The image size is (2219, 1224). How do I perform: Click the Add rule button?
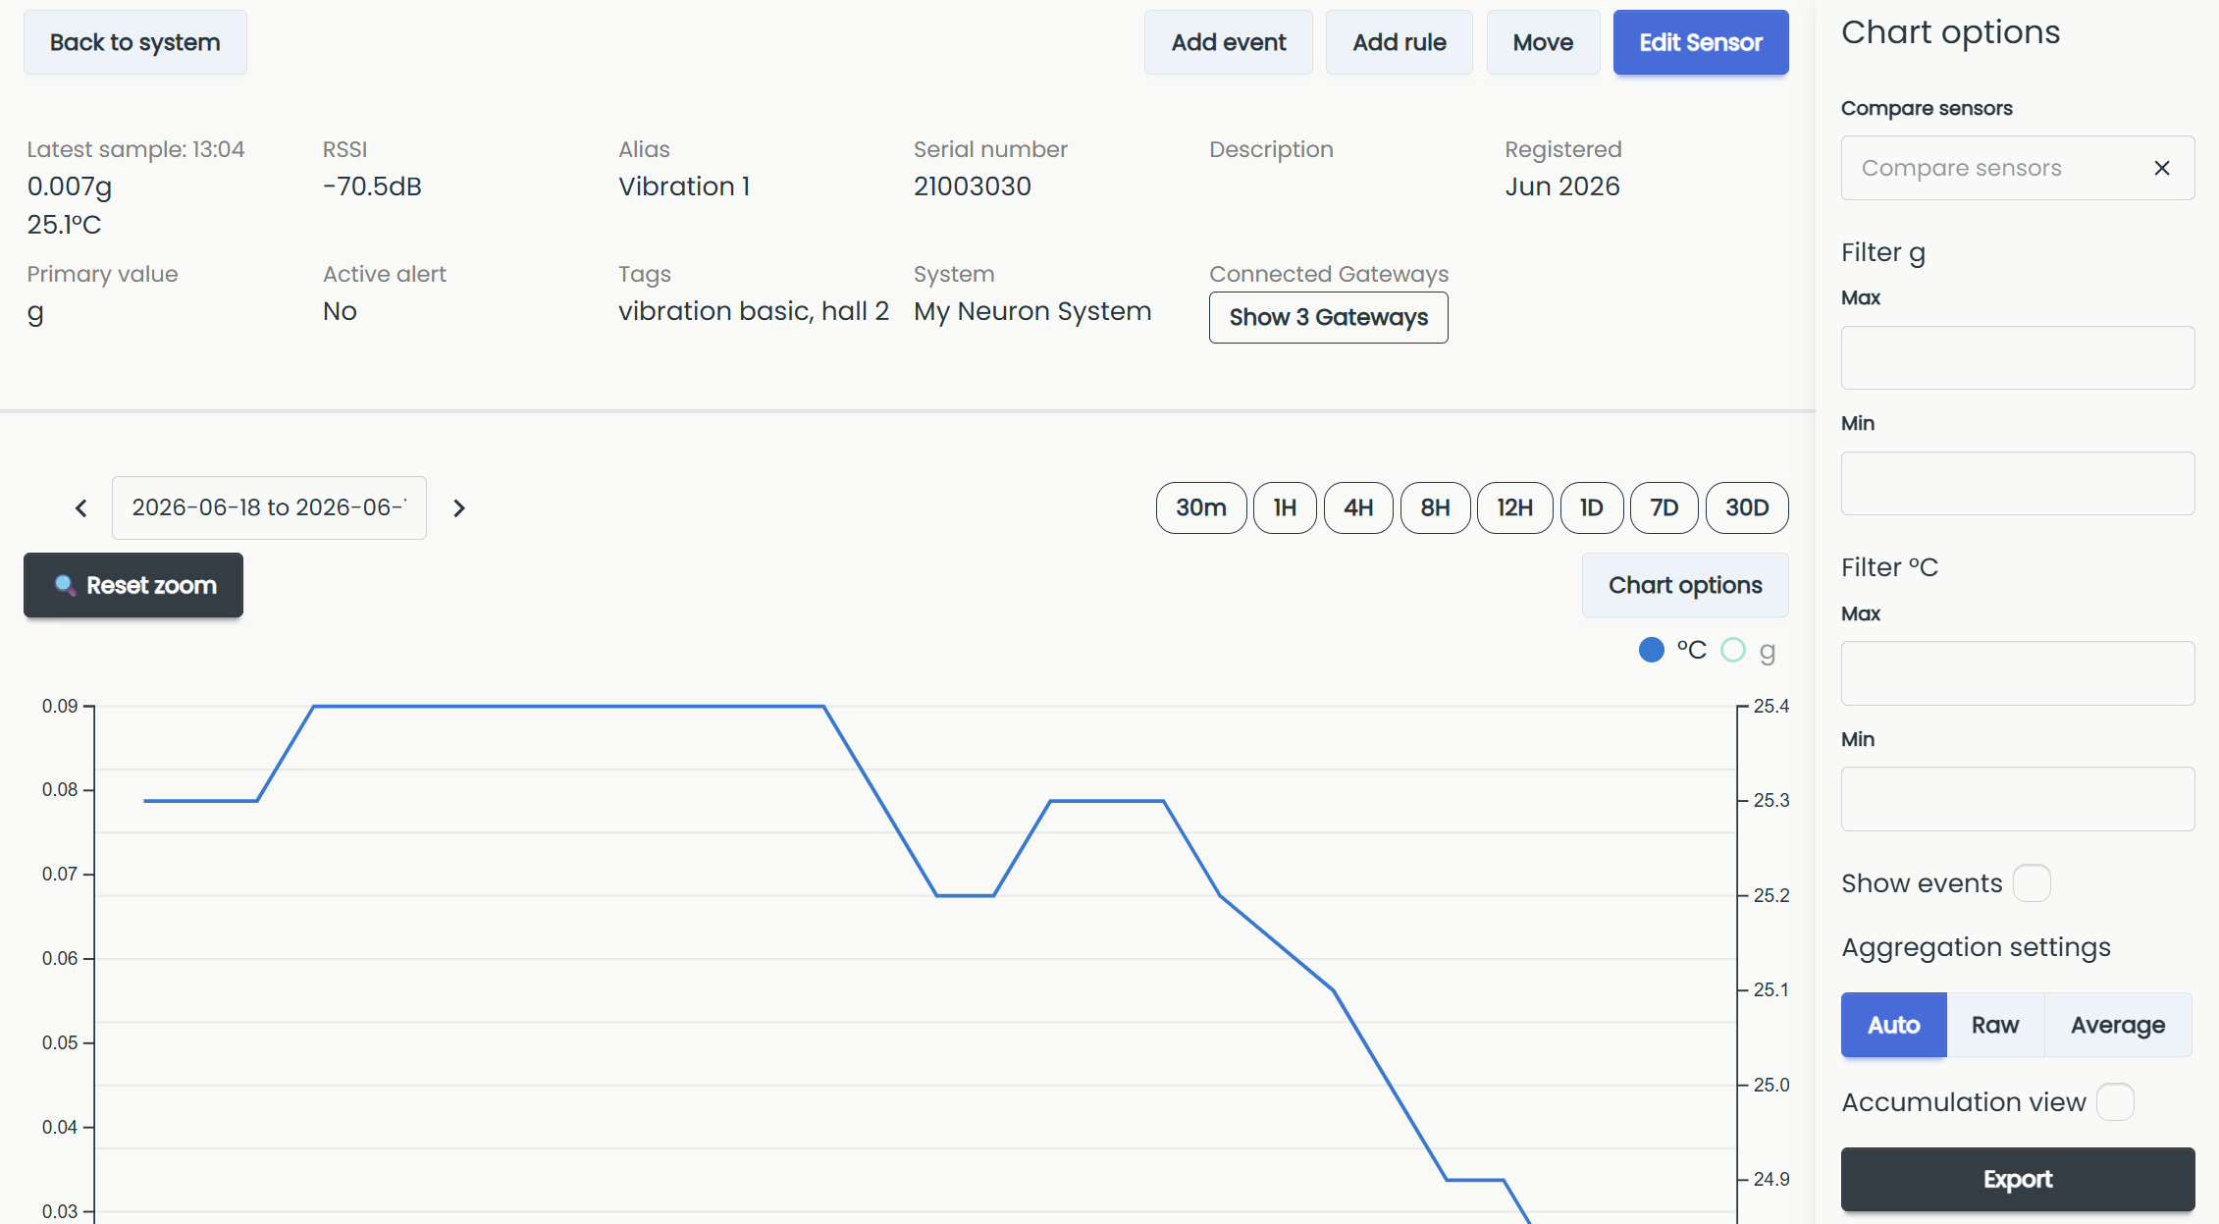tap(1399, 42)
